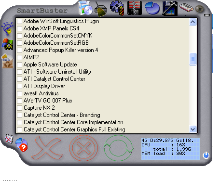The height and width of the screenshot is (181, 220).
Task: Open the blue pie chart disk usage icon
Action: tap(152, 8)
